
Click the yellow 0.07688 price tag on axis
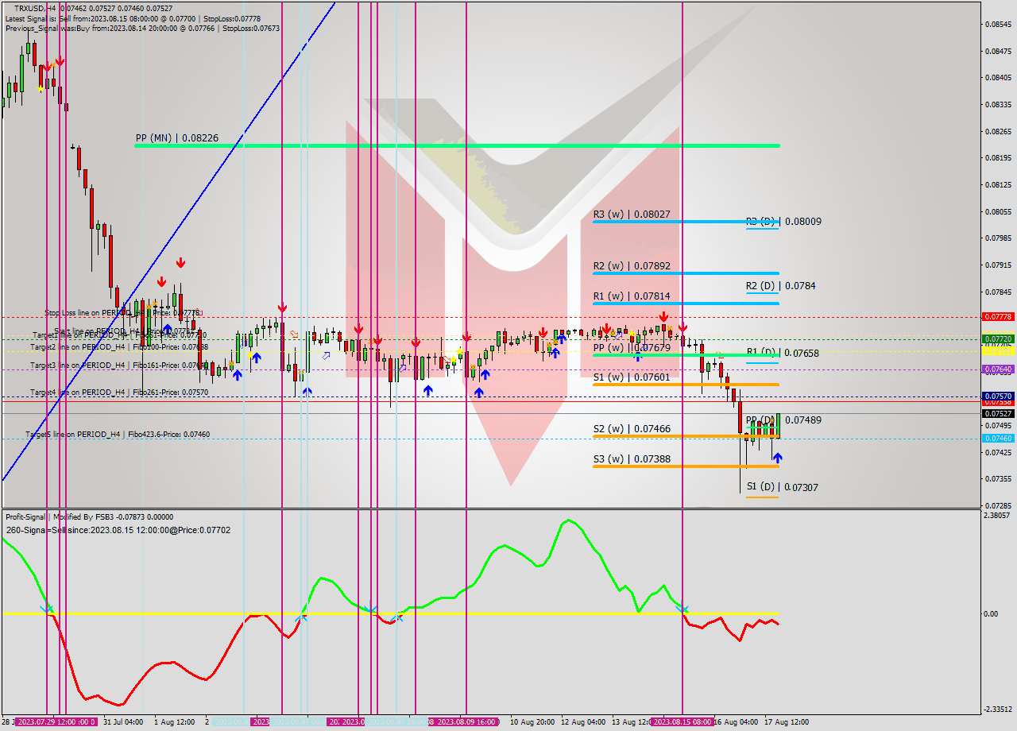(998, 350)
